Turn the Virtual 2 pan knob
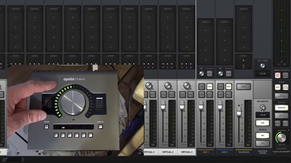 click(149, 86)
